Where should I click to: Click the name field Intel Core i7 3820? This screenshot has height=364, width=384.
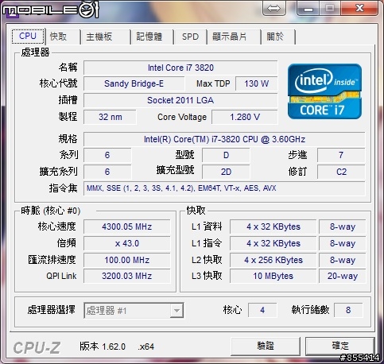(180, 68)
